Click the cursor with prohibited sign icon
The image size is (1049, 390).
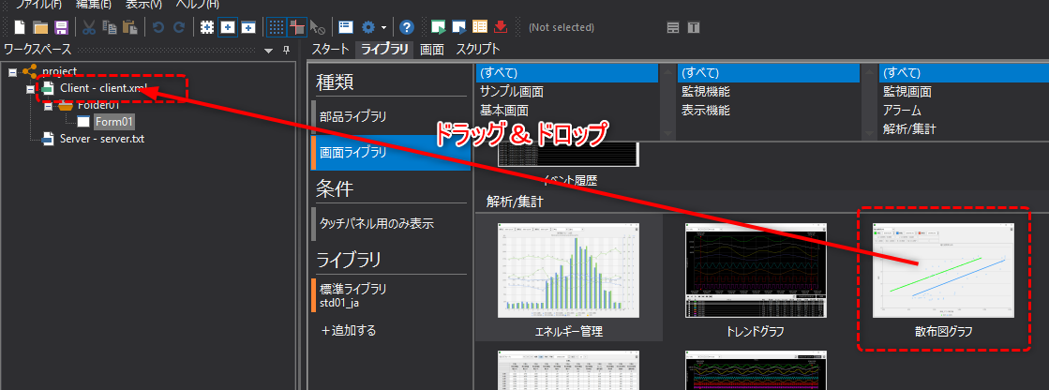pyautogui.click(x=318, y=27)
